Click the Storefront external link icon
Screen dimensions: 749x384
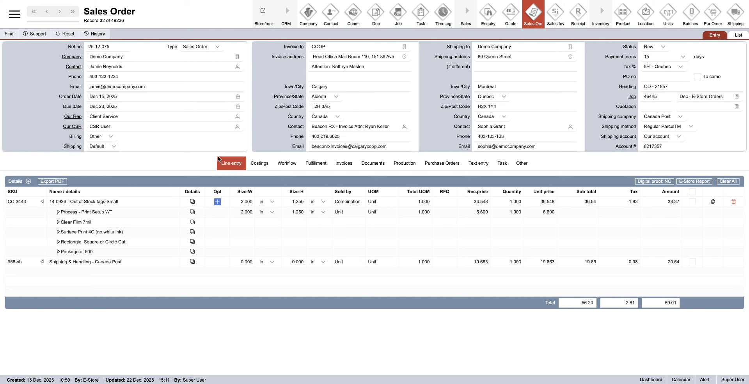click(263, 11)
